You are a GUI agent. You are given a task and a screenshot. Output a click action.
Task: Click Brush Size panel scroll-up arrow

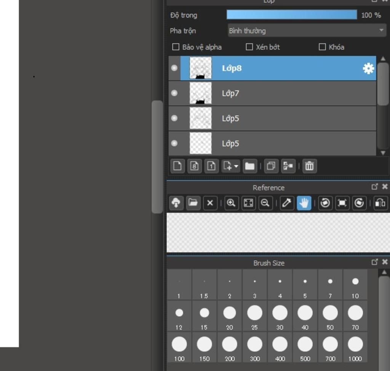click(384, 272)
